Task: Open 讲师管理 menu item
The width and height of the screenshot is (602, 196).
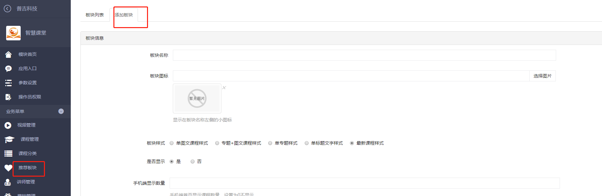Action: point(26,182)
